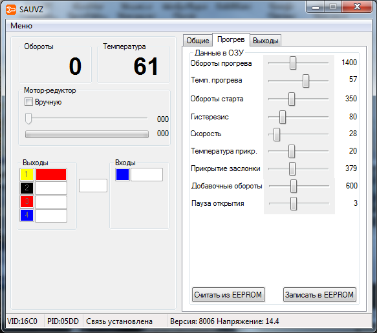
Task: Open the Меню menu
Action: (21, 26)
